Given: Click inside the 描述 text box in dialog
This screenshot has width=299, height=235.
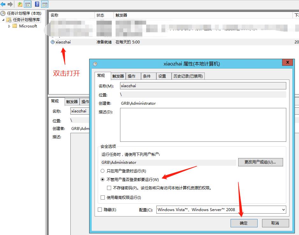Looking at the screenshot, I should click(203, 125).
